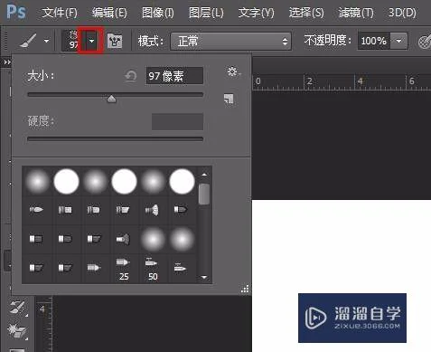Click vertical ruler at mark 4
431x352 pixels.
(42, 309)
